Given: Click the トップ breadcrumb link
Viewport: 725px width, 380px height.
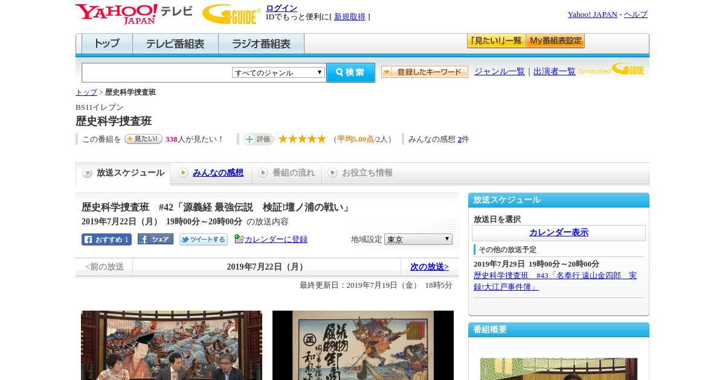Looking at the screenshot, I should click(x=86, y=92).
